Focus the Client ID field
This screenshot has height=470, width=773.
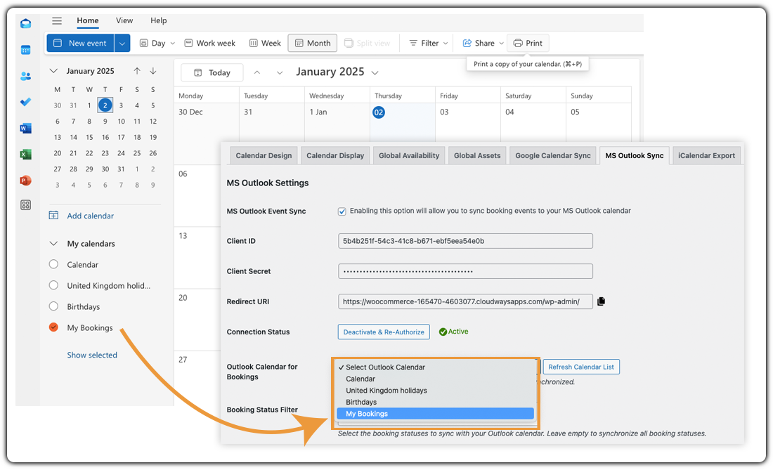click(x=465, y=241)
